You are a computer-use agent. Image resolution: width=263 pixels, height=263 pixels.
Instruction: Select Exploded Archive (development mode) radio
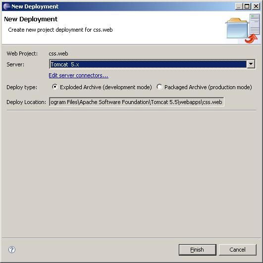click(54, 87)
